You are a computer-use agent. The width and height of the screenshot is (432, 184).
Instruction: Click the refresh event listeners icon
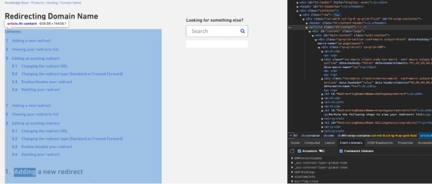point(292,151)
